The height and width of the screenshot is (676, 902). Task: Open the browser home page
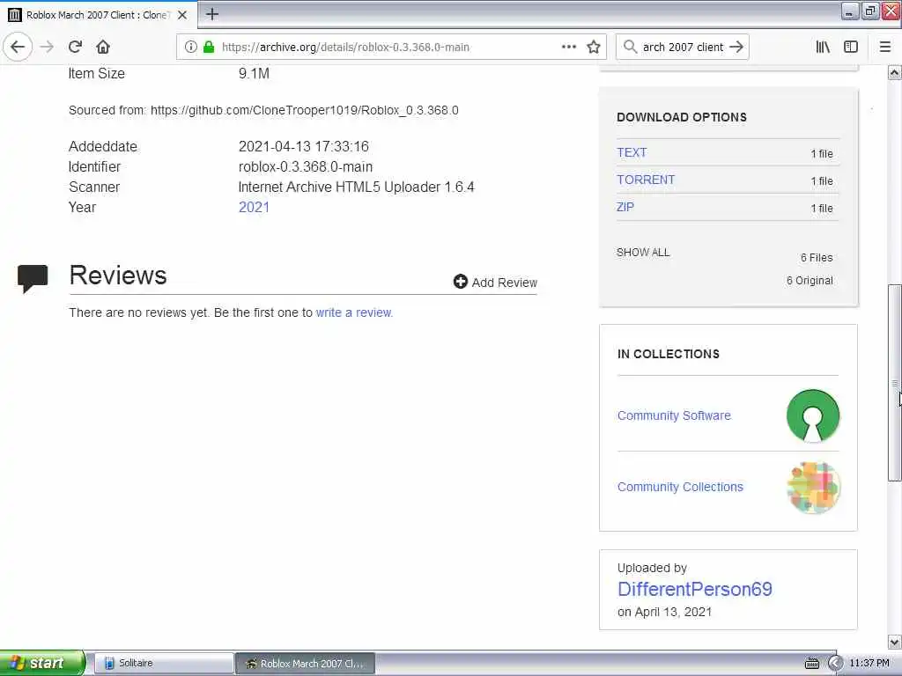[x=103, y=48]
